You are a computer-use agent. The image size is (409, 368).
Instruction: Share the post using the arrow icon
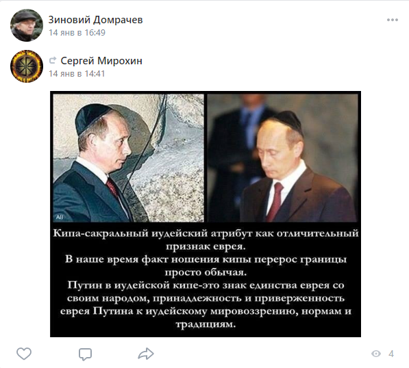coord(146,354)
